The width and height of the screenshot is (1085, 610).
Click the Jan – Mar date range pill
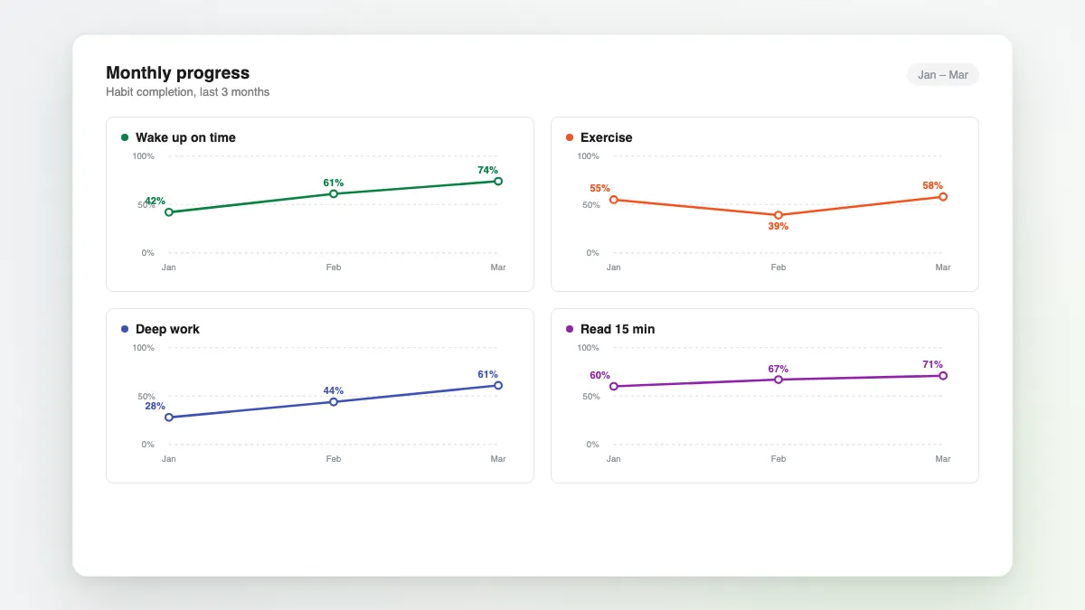pos(942,75)
